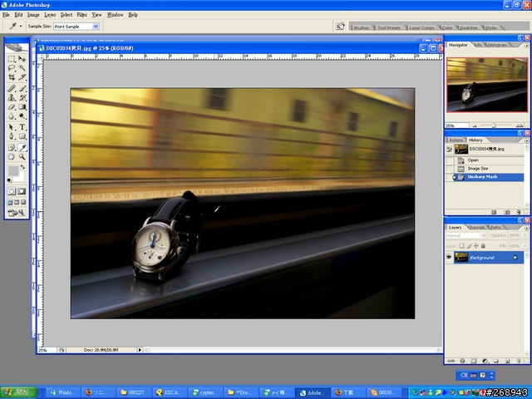
Task: Select the Dodge tool
Action: pyautogui.click(x=22, y=116)
